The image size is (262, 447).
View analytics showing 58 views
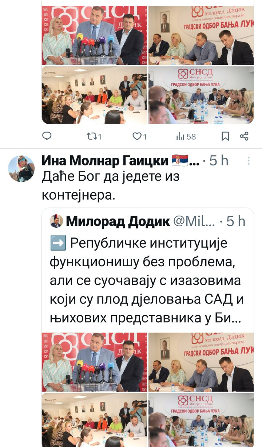186,137
